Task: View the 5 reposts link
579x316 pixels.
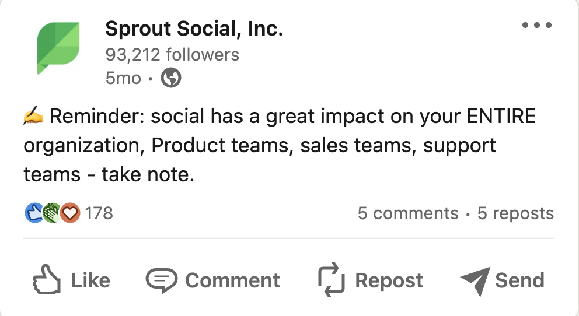Action: (515, 213)
